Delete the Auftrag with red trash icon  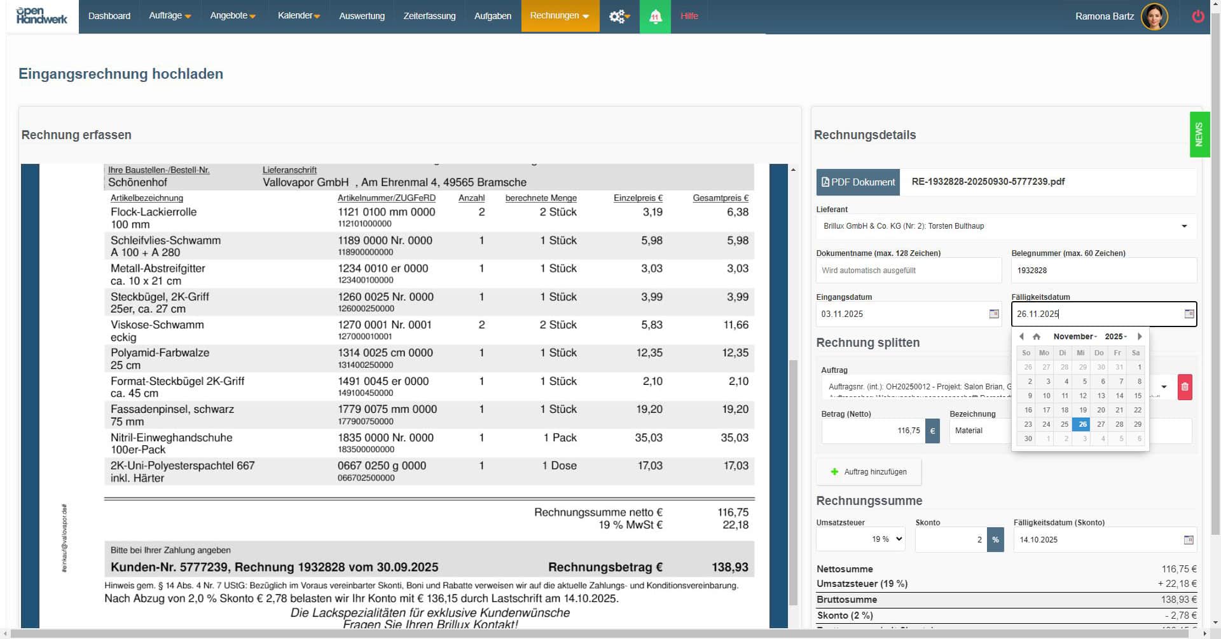pos(1184,387)
